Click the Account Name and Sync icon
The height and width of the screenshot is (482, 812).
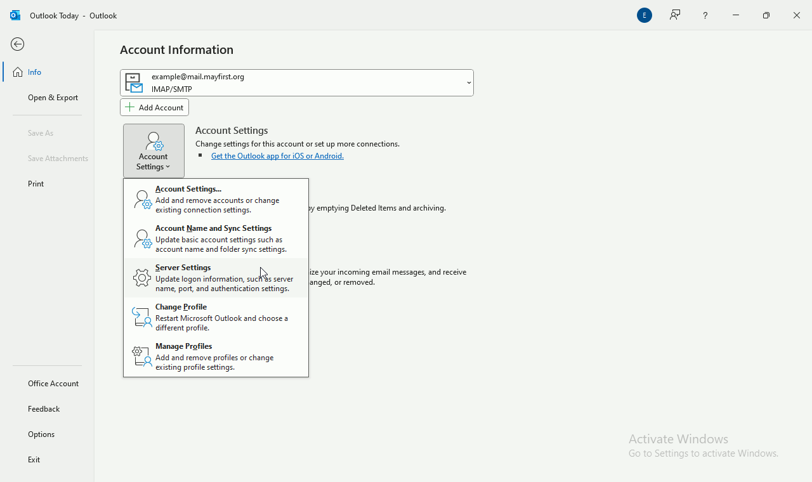tap(143, 239)
